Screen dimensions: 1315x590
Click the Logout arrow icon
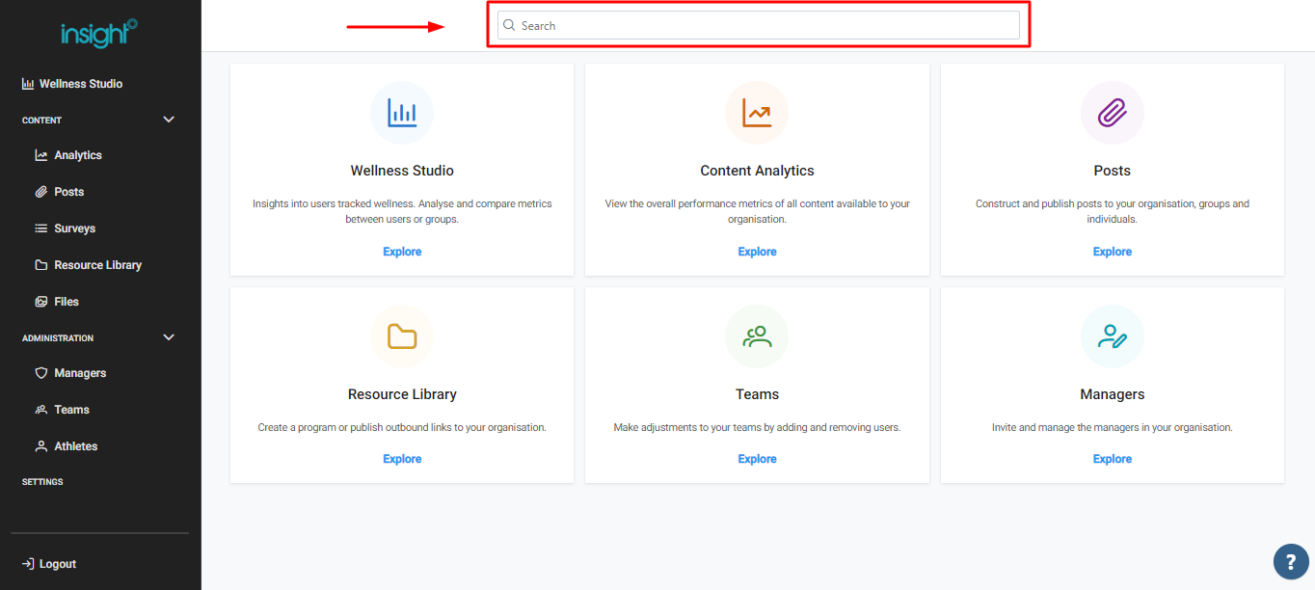tap(28, 564)
